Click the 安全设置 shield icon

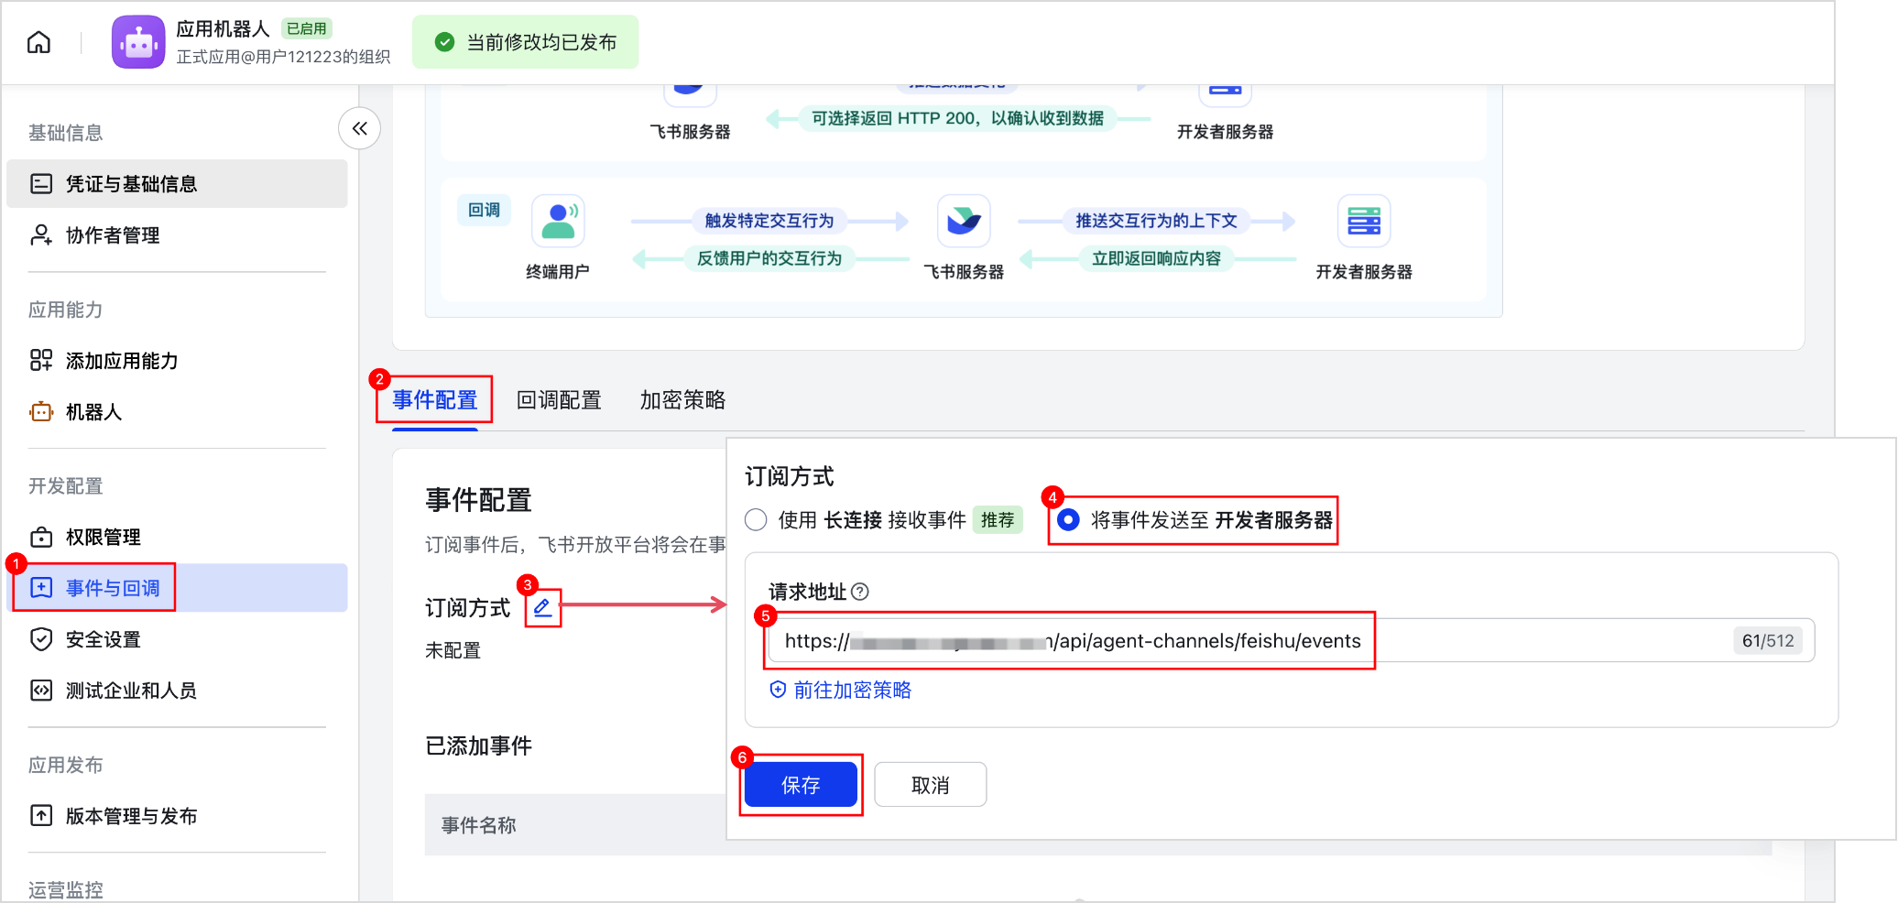[41, 639]
